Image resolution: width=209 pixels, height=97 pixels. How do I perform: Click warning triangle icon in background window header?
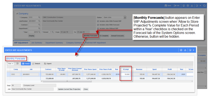tap(192, 6)
